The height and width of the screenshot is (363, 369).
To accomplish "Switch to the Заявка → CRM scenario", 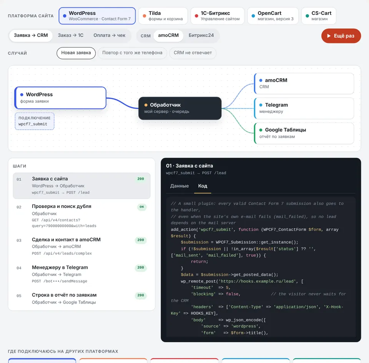I will point(31,35).
